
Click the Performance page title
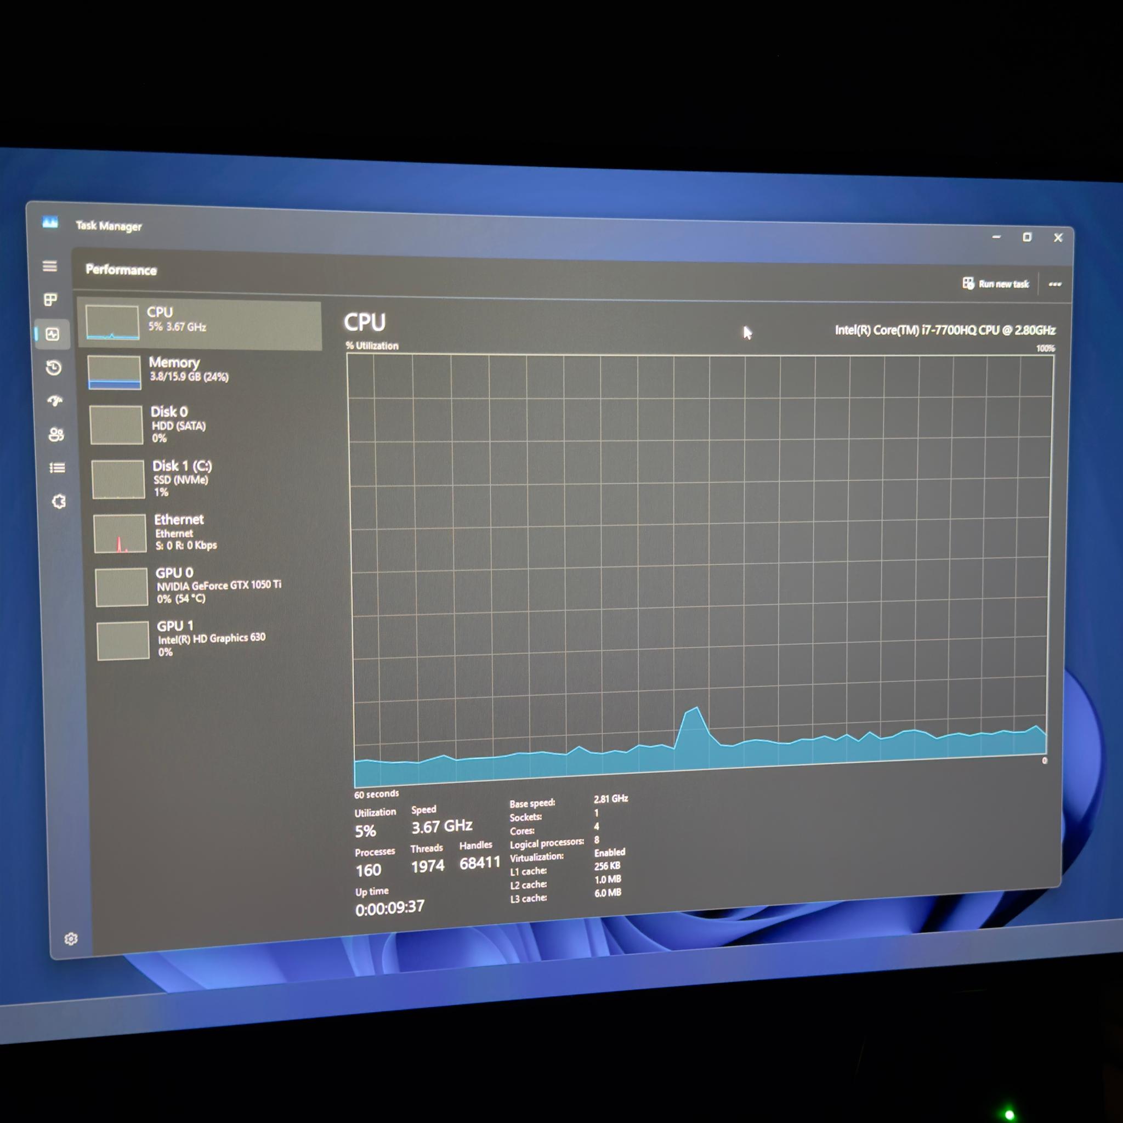point(121,270)
